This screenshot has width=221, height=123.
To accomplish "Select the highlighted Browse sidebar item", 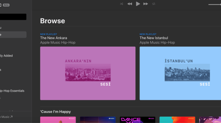I will [x=13, y=35].
